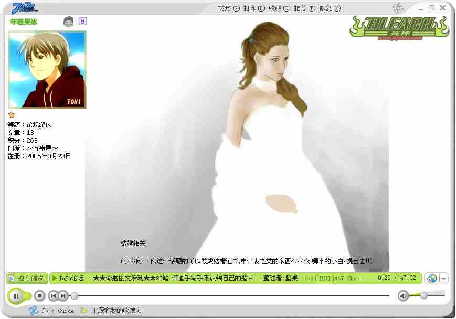Click the globe browser icon
Screen dimensions: 456x319
(432, 278)
